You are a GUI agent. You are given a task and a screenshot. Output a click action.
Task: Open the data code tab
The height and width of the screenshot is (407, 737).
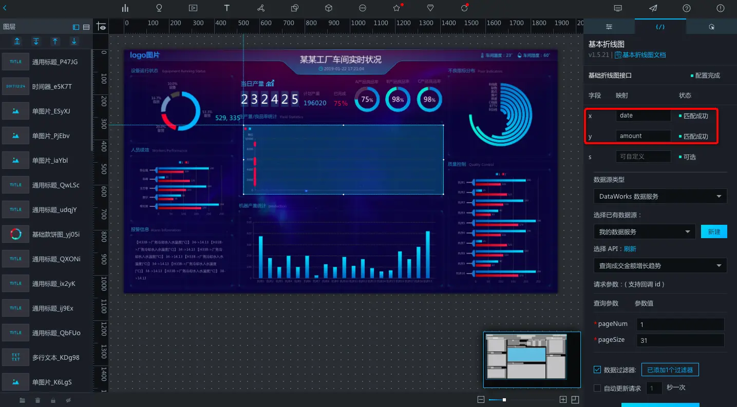point(660,27)
